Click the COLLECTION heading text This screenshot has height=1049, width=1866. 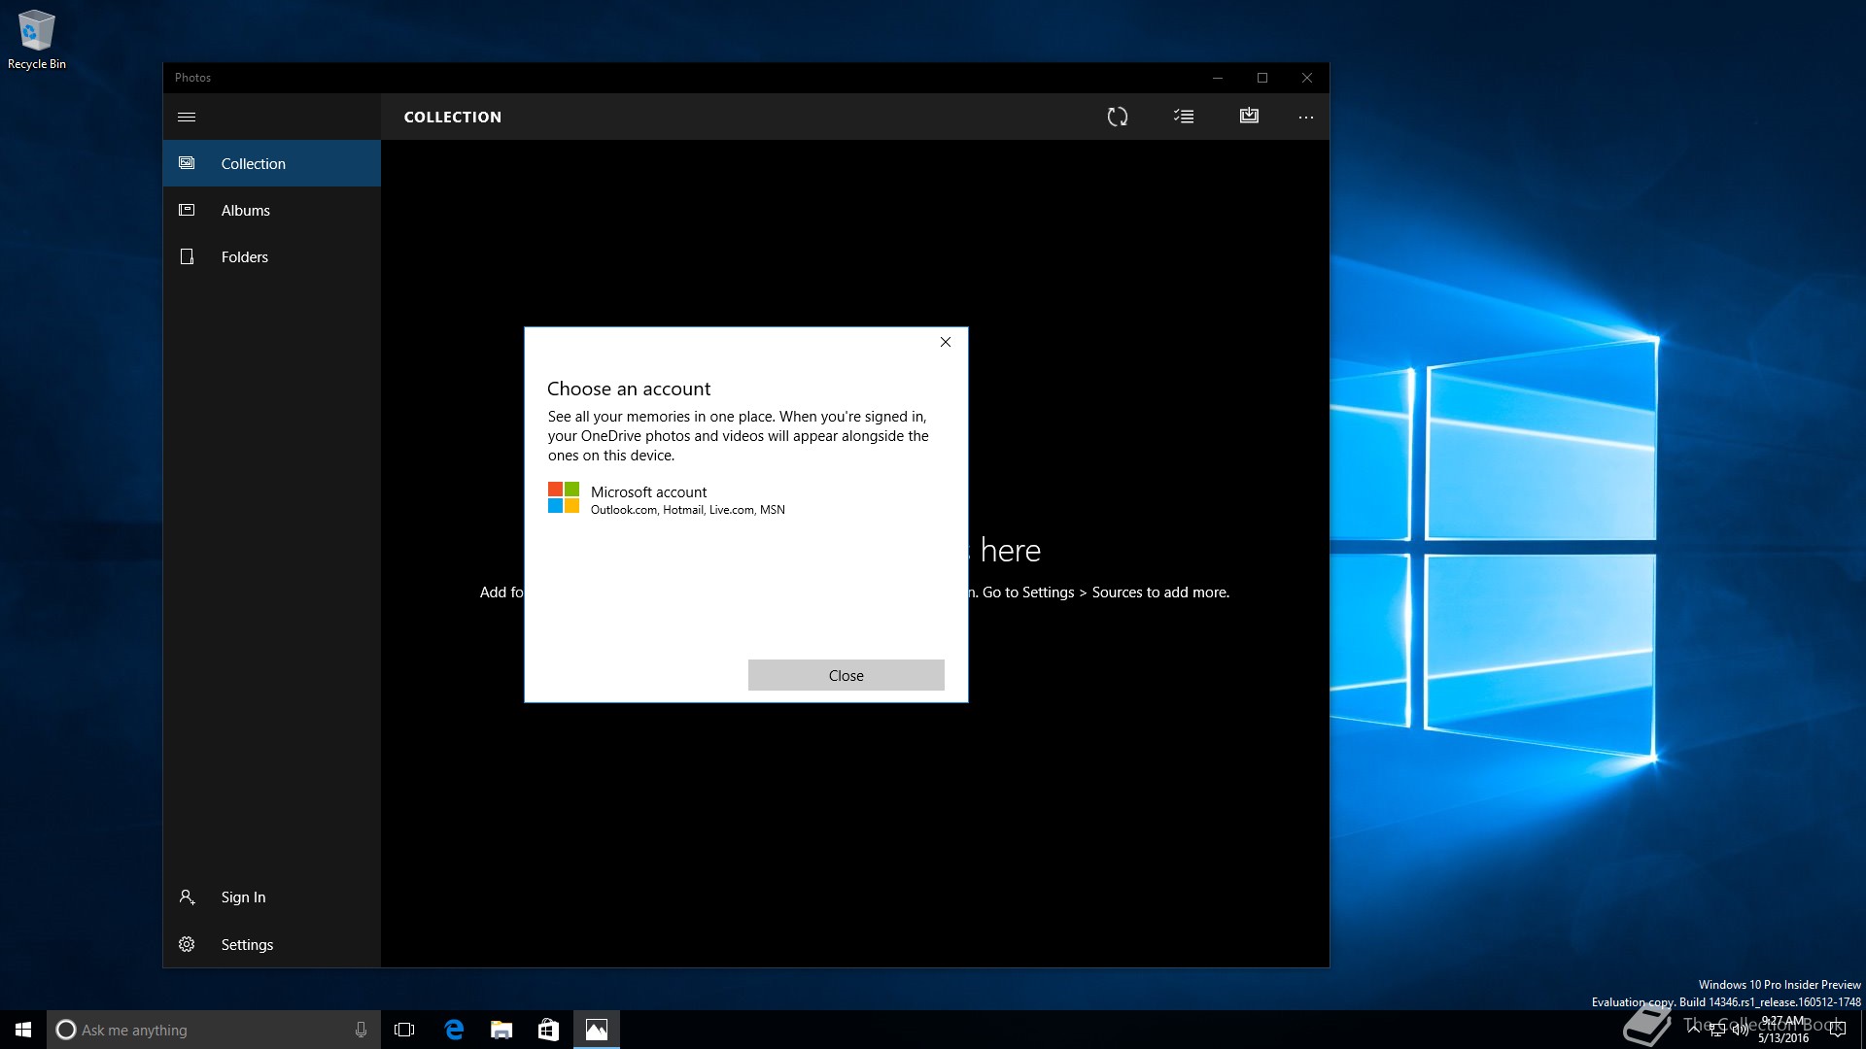(x=453, y=117)
